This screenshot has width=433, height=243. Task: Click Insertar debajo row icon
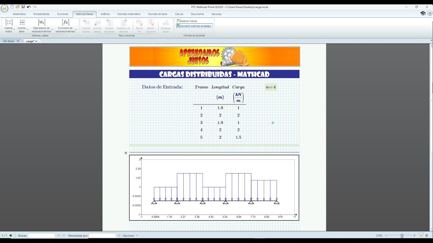(x=97, y=23)
